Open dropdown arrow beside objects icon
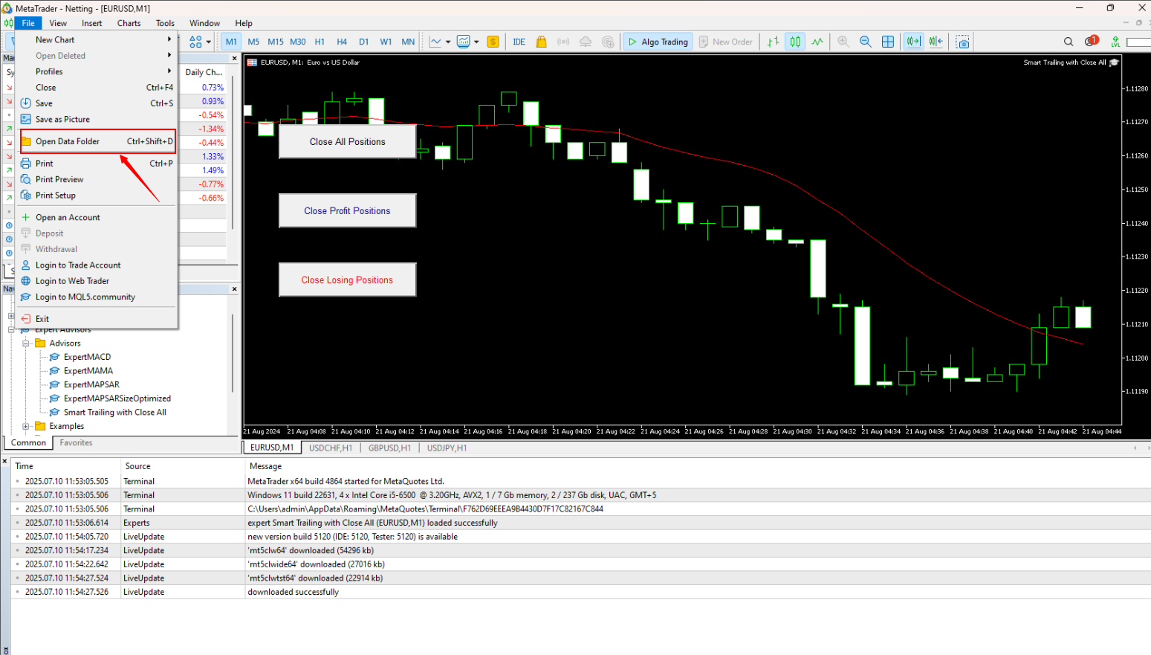1151x655 pixels. [x=209, y=42]
